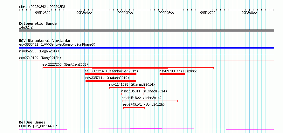Click ruler position 99520300
This screenshot has width=283, height=133.
43,13
